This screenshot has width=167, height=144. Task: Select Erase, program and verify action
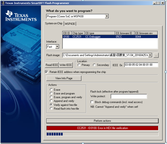(51, 97)
